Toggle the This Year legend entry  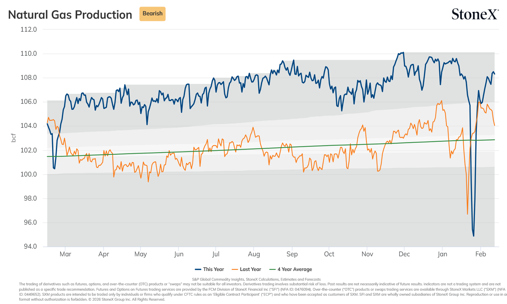pos(209,269)
